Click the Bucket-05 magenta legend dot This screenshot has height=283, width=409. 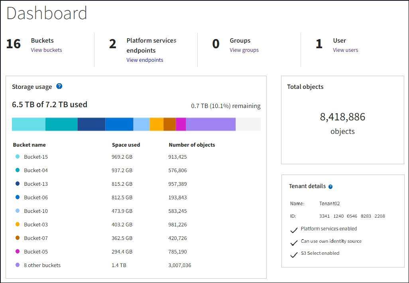(18, 252)
